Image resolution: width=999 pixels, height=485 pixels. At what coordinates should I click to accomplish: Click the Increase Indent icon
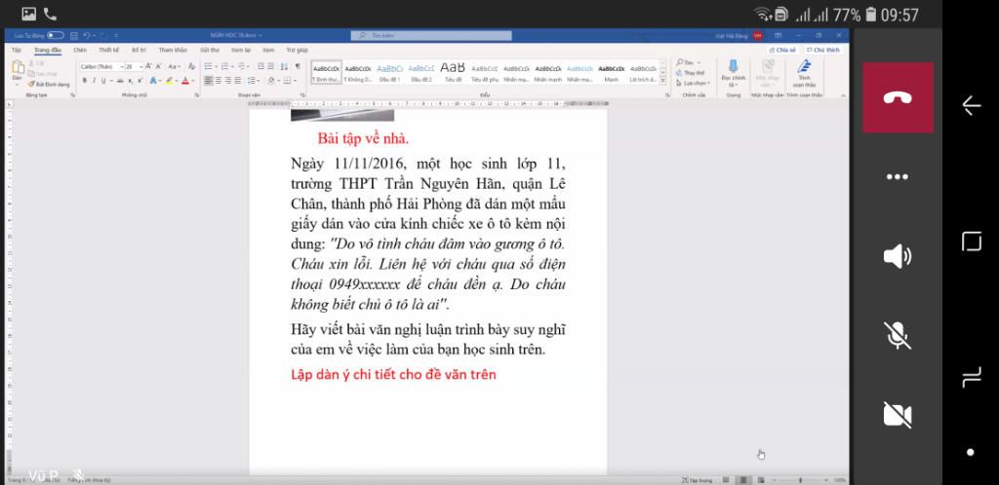click(270, 66)
